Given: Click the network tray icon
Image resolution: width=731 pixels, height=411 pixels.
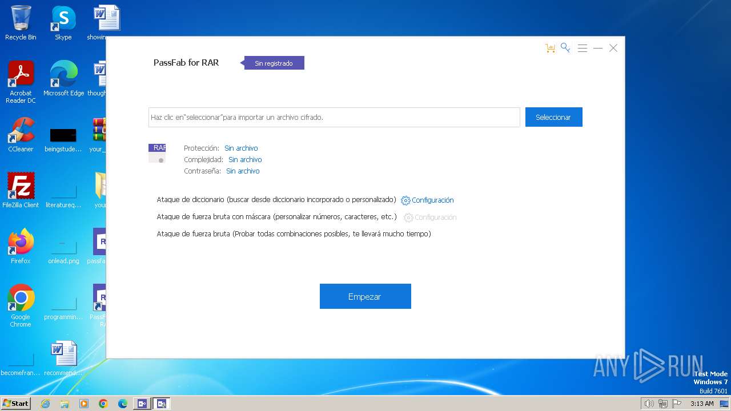Looking at the screenshot, I should pyautogui.click(x=663, y=404).
